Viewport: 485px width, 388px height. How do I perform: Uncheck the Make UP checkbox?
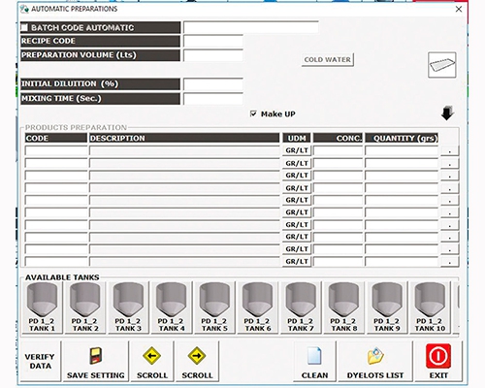pyautogui.click(x=253, y=113)
